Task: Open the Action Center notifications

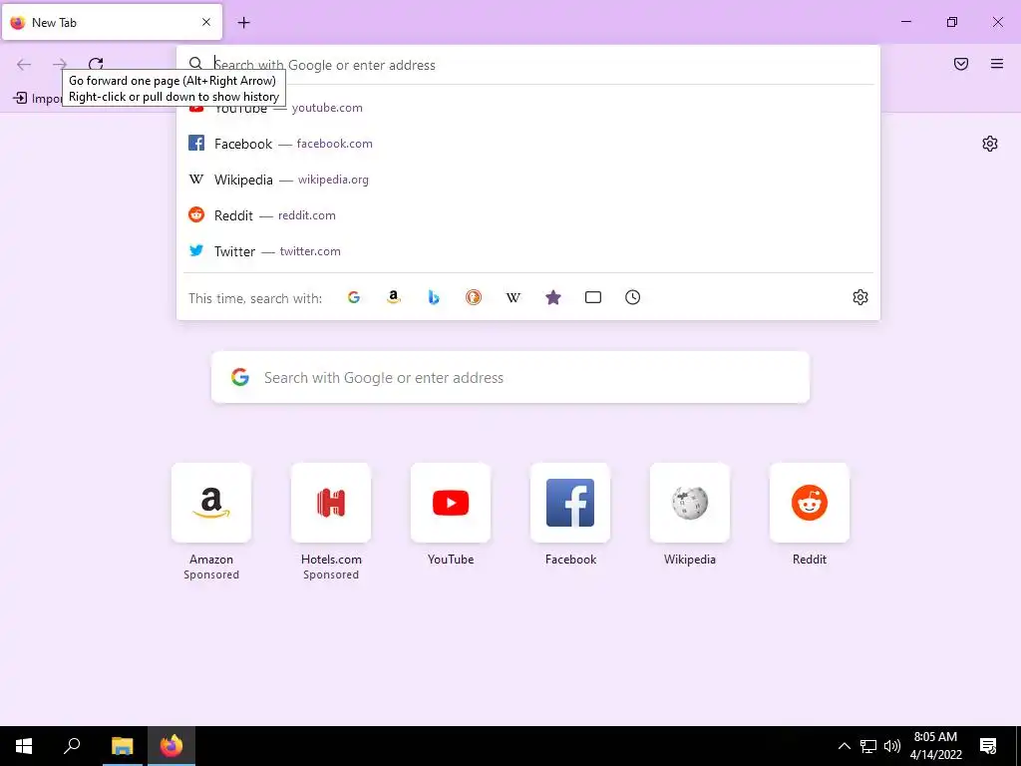Action: (x=988, y=746)
